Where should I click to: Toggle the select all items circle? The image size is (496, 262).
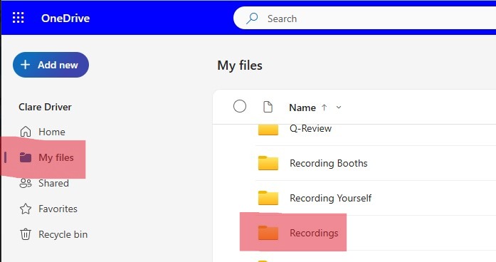[240, 106]
